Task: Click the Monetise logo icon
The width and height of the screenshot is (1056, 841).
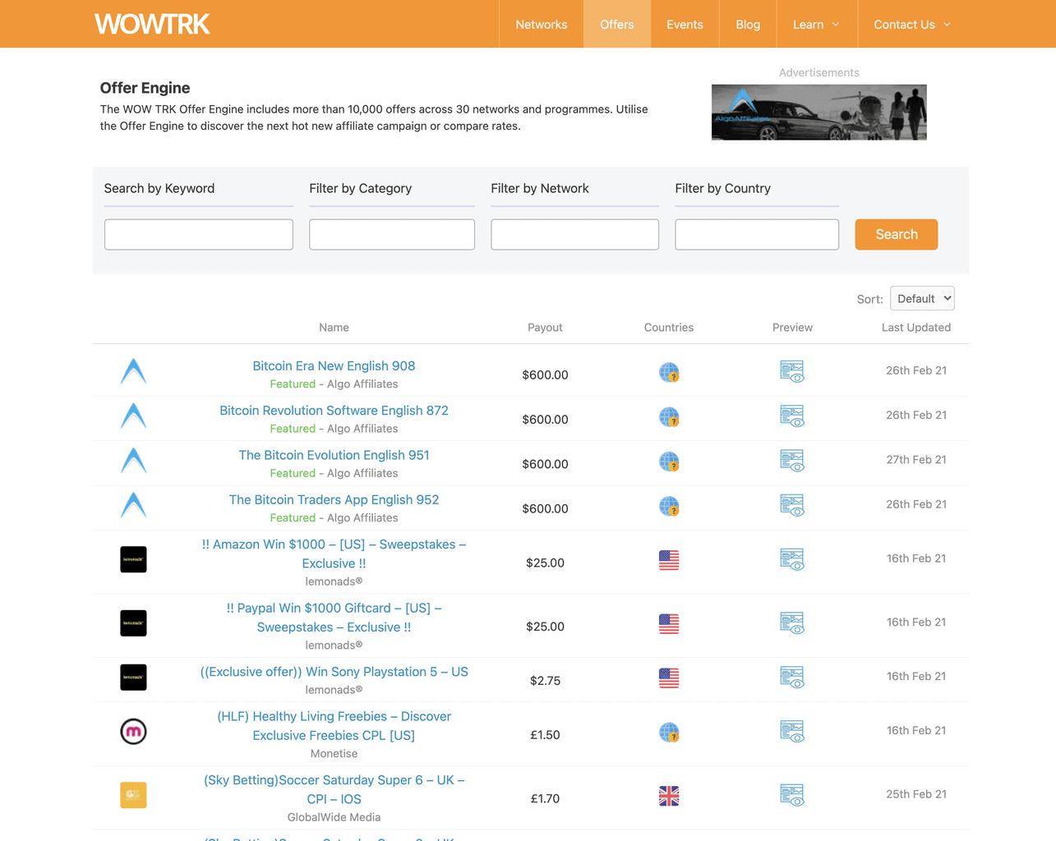Action: 133,731
